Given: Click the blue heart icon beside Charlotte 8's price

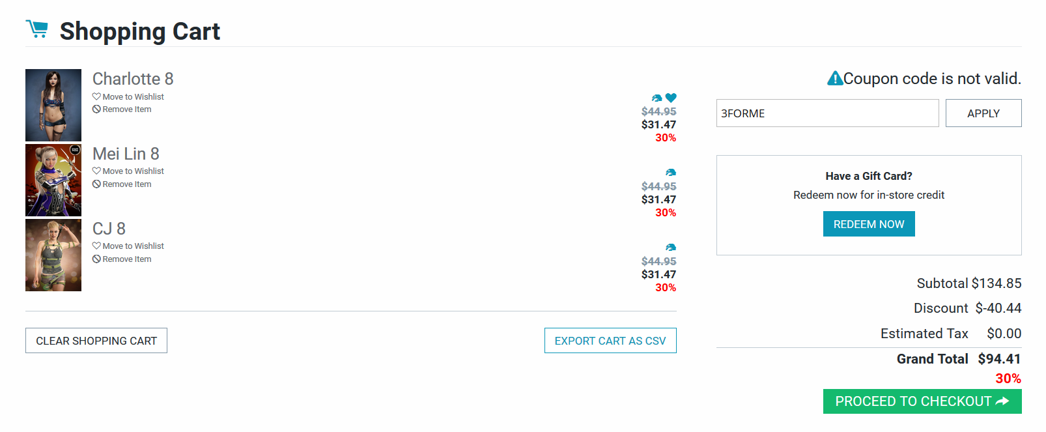Looking at the screenshot, I should pos(671,98).
